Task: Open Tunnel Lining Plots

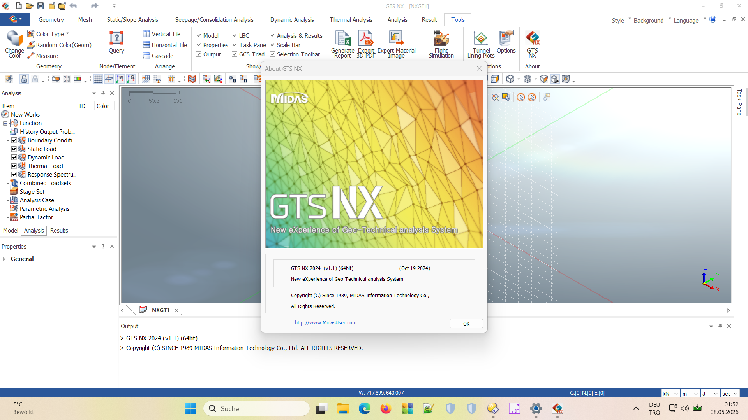Action: [481, 44]
